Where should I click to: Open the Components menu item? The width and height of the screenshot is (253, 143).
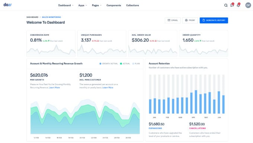[113, 5]
